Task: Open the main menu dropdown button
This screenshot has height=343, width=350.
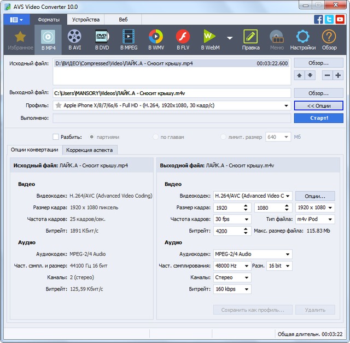Action: [16, 20]
